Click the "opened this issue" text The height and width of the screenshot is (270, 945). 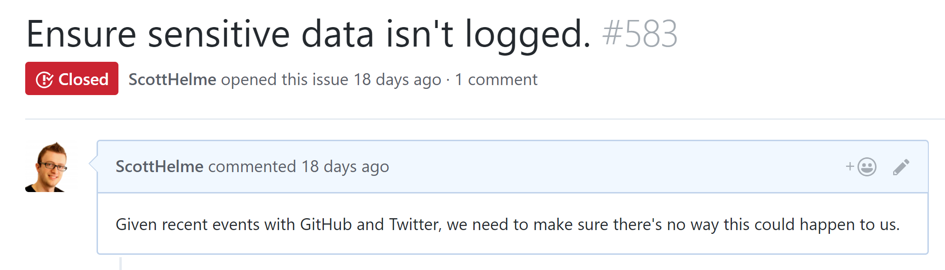pos(284,79)
